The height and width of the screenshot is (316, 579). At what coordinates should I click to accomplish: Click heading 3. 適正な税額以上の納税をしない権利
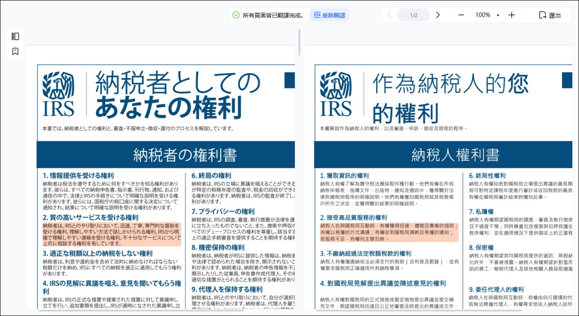98,254
